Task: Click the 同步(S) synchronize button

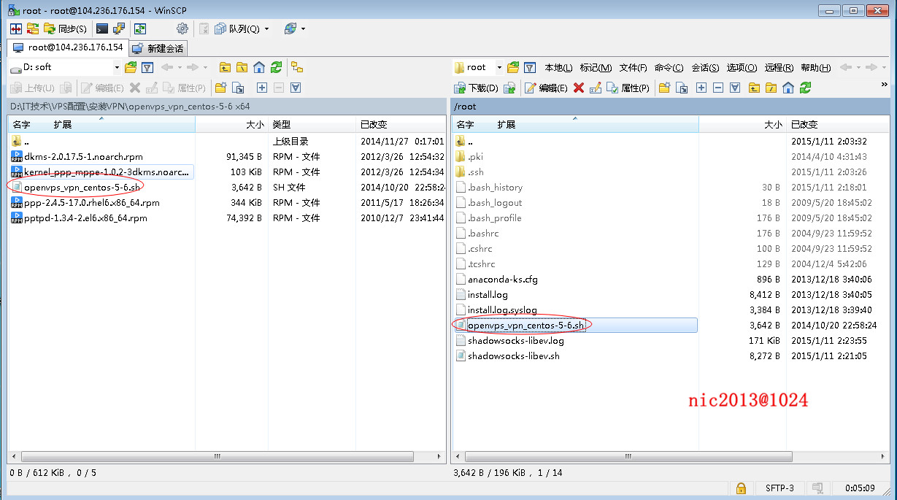Action: click(x=66, y=28)
